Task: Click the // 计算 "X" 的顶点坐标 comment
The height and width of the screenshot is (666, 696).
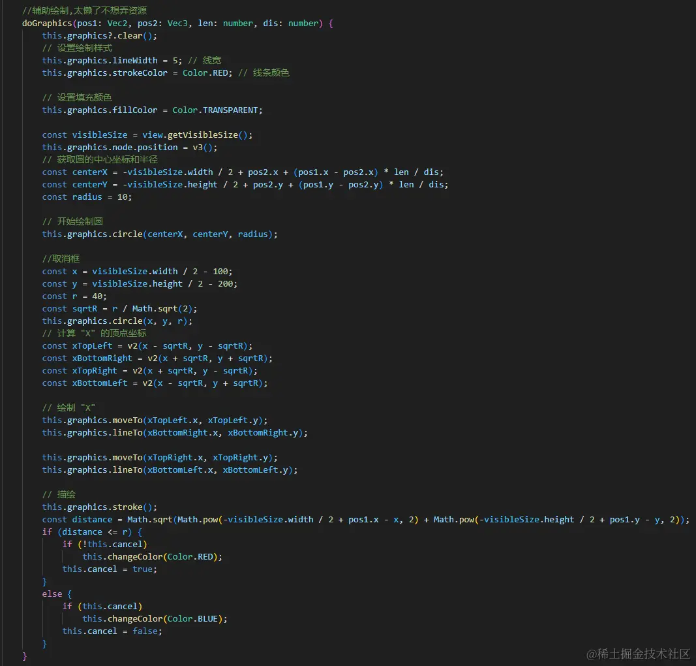Action: pos(94,334)
